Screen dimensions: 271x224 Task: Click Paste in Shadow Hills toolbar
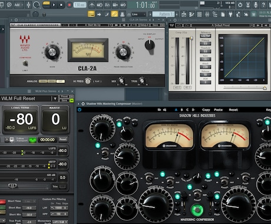(218, 110)
